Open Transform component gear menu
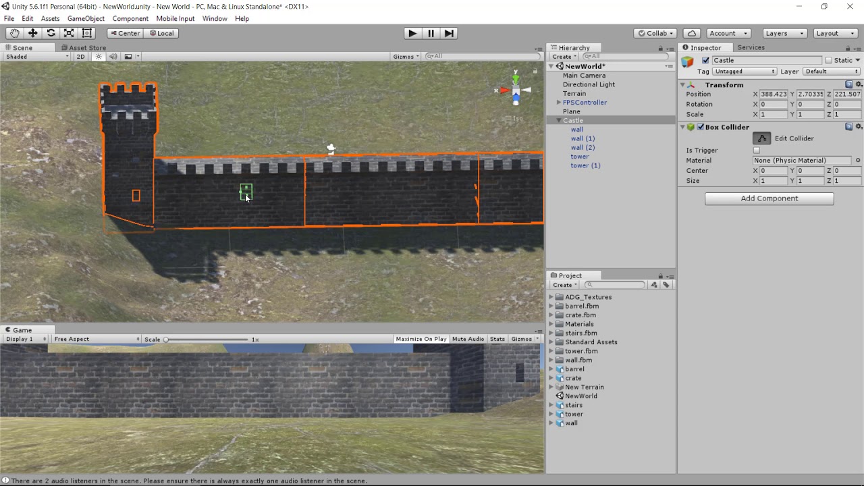Screen dimensions: 864x486 (859, 84)
